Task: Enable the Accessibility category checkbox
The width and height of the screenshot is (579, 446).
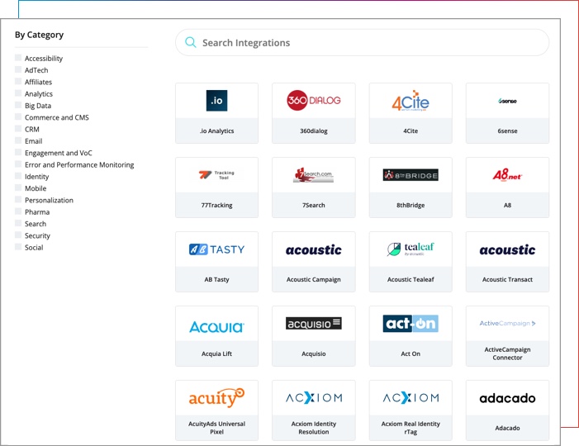Action: (x=18, y=58)
